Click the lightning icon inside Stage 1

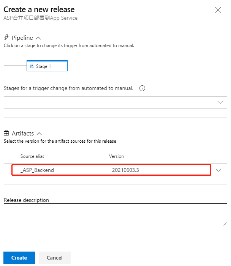coord(32,66)
